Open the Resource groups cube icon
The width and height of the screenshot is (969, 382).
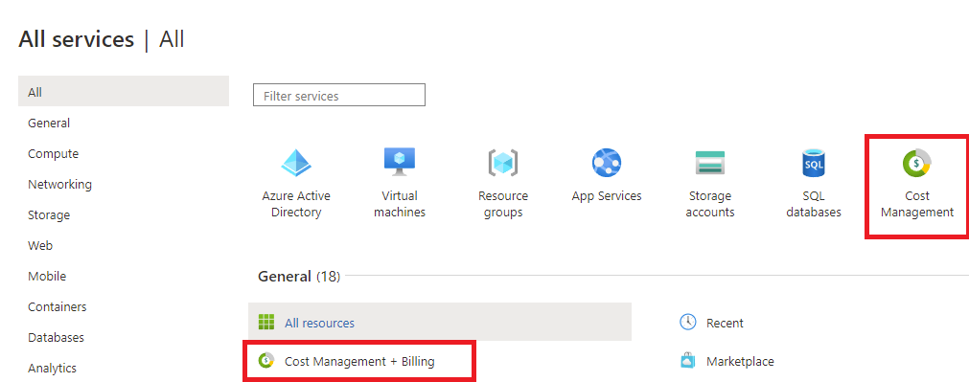point(502,163)
